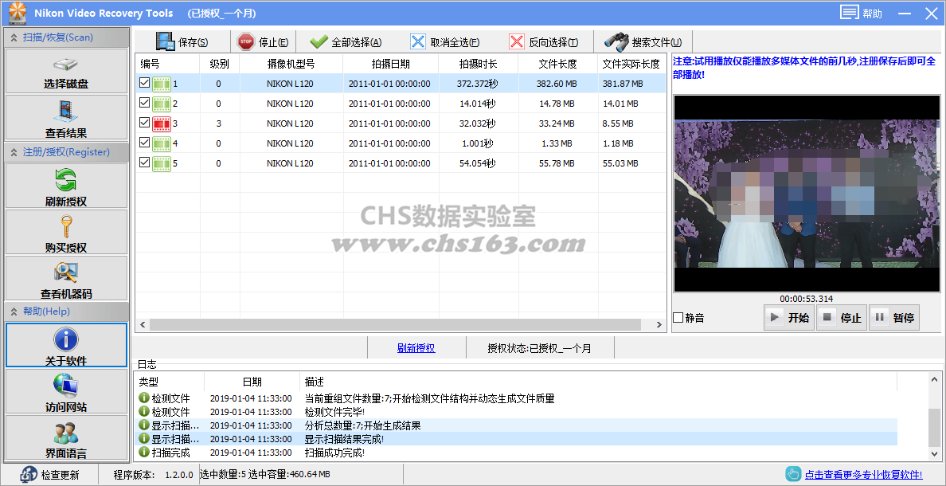Select log entry 检测文件完毕!
946x486 pixels.
tap(334, 412)
